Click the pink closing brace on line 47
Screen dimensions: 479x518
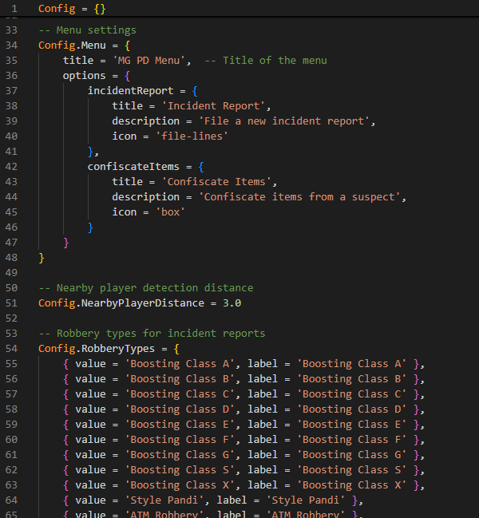click(66, 243)
